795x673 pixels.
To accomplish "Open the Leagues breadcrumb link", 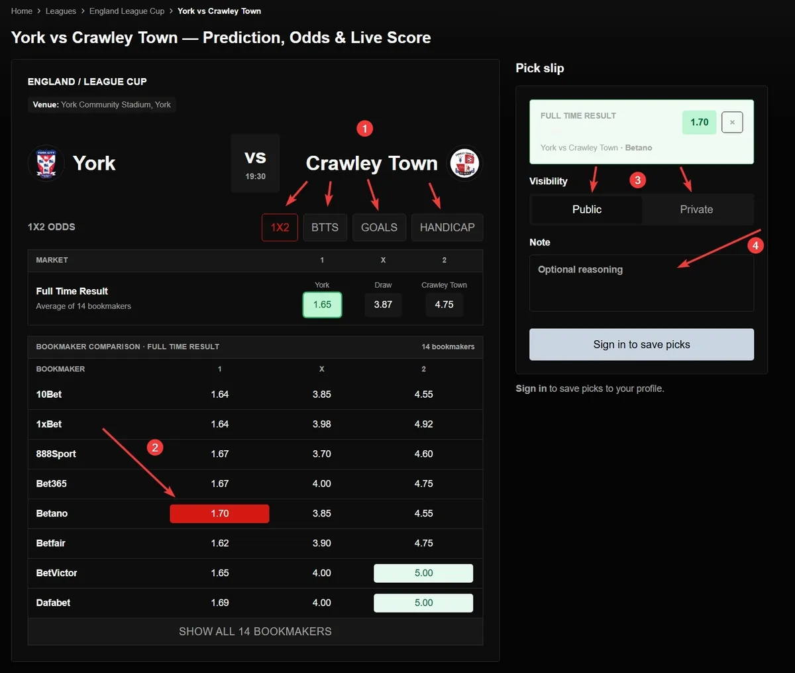I will point(61,11).
